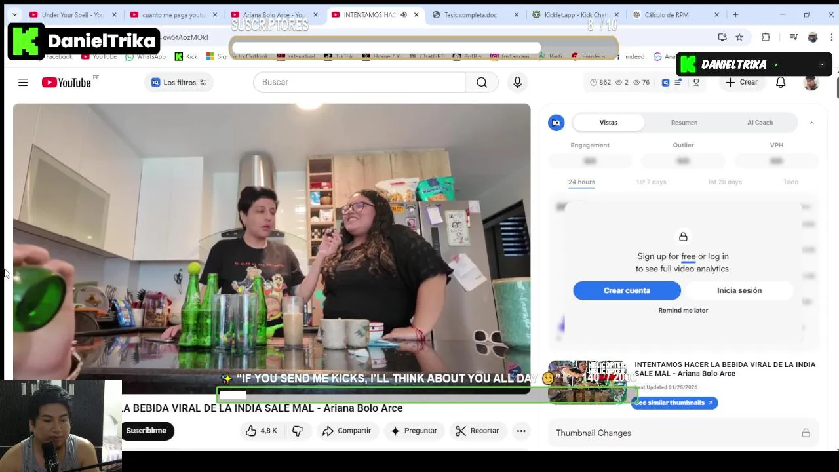Close the 'cuanto me paga youtu' tab
Viewport: 839px width, 472px height.
coord(214,14)
